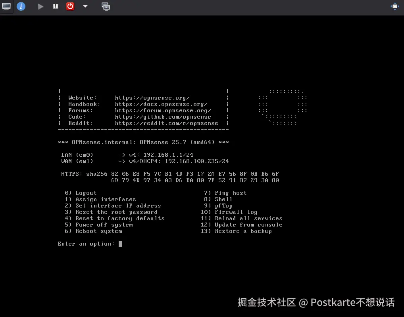Select "2) Set interface IP address" line
The image size is (404, 317).
click(113, 206)
